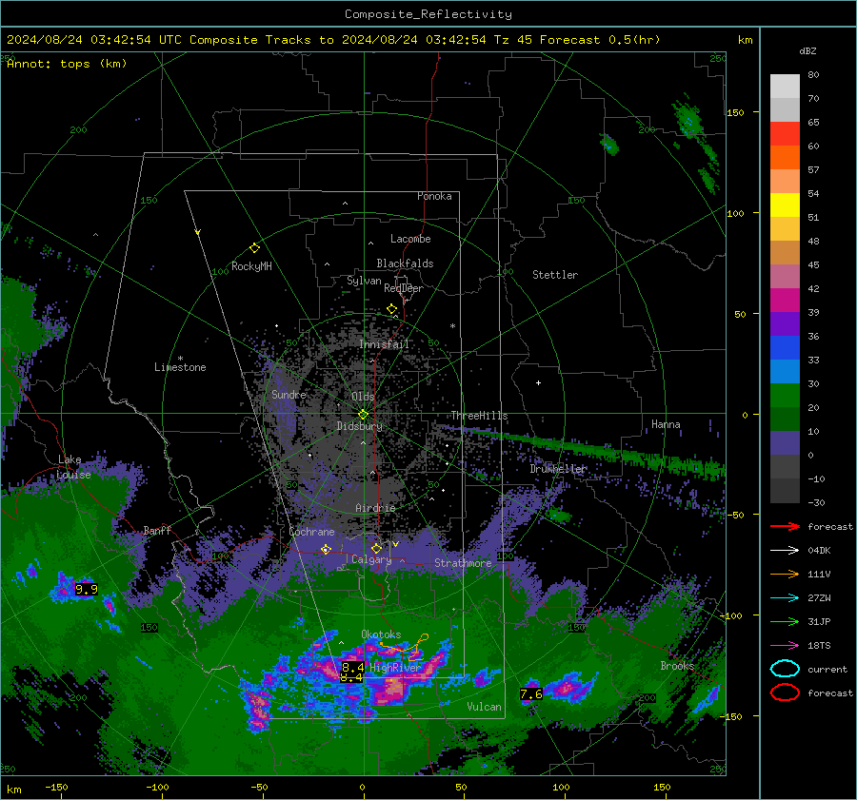This screenshot has height=800, width=857.
Task: Click the 36 dBZ blue color swatch
Action: click(785, 348)
